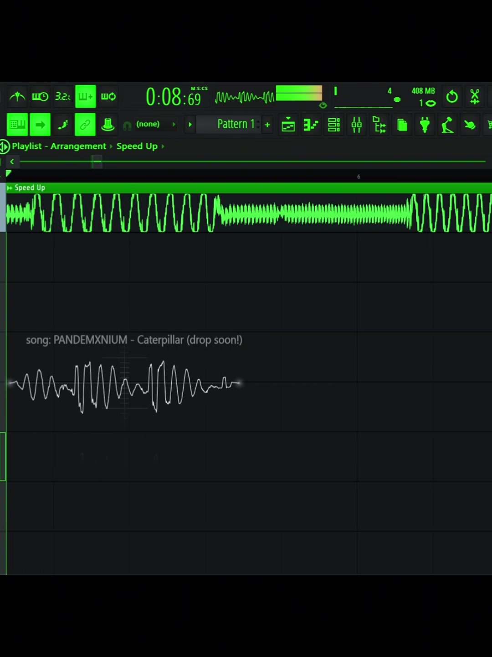The image size is (492, 657).
Task: Click the oscilloscope waveform display
Action: click(x=245, y=97)
